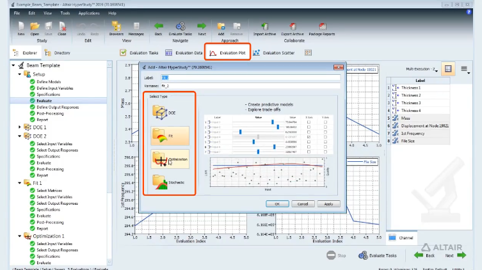
Task: Switch to the Evaluation Scatter tab
Action: click(273, 52)
